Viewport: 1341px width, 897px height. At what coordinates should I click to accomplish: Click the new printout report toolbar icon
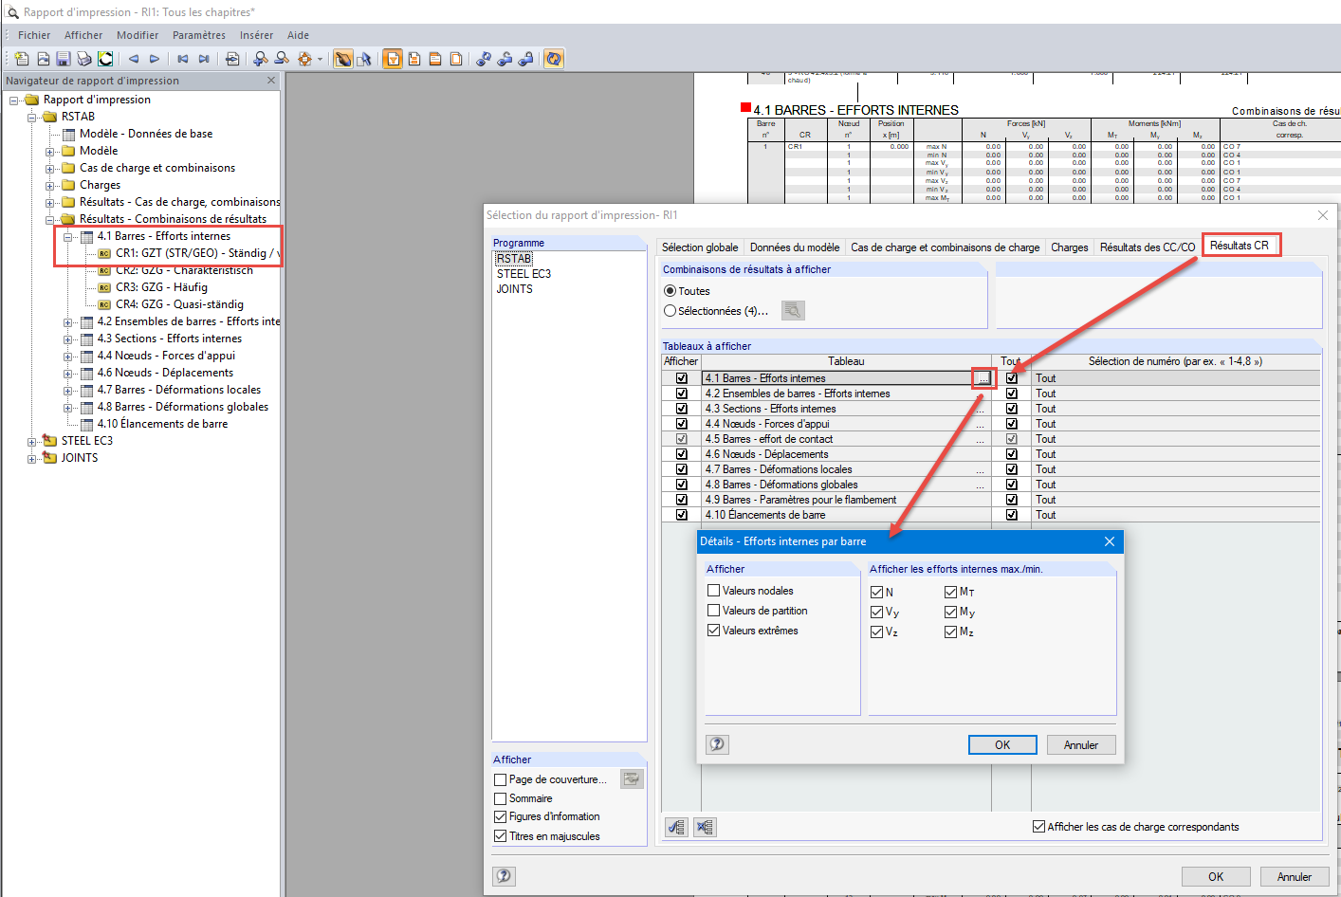(x=22, y=59)
